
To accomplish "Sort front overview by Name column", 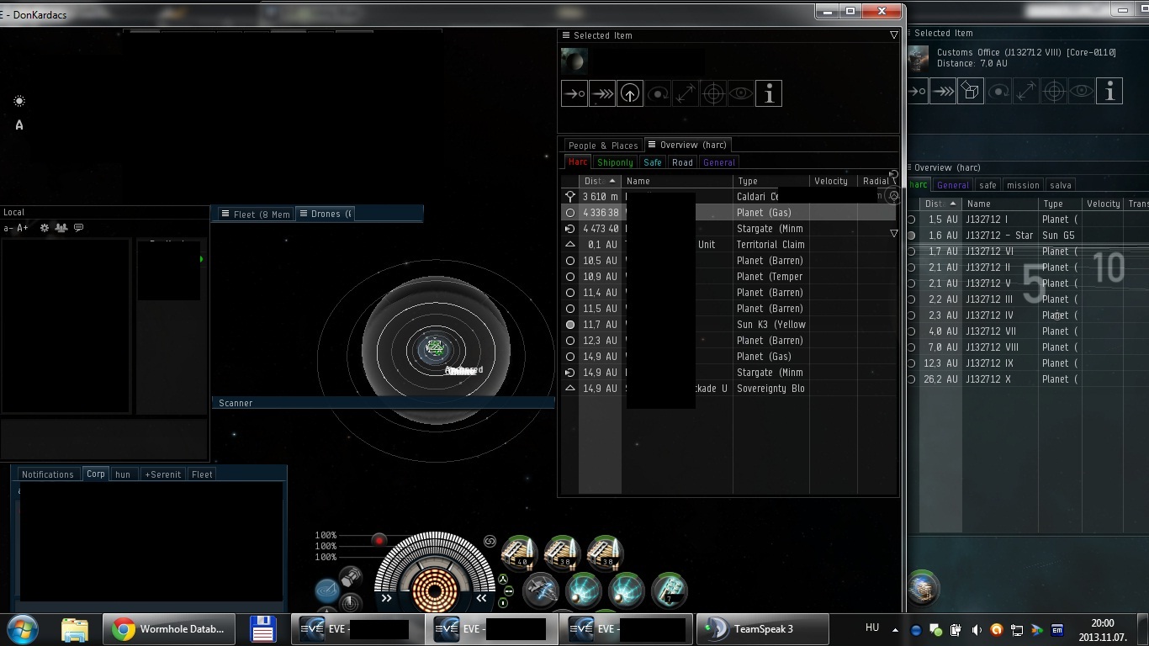I will pyautogui.click(x=677, y=181).
